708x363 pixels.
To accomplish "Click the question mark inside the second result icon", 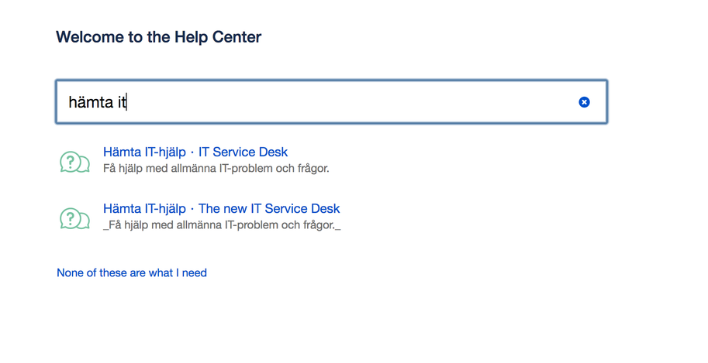I will click(x=70, y=217).
